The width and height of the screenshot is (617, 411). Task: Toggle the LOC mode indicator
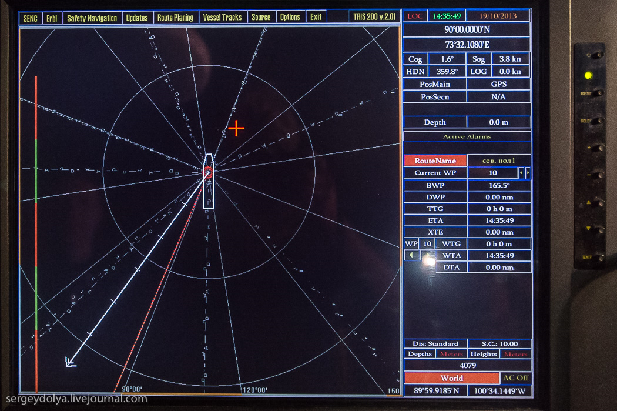[414, 16]
